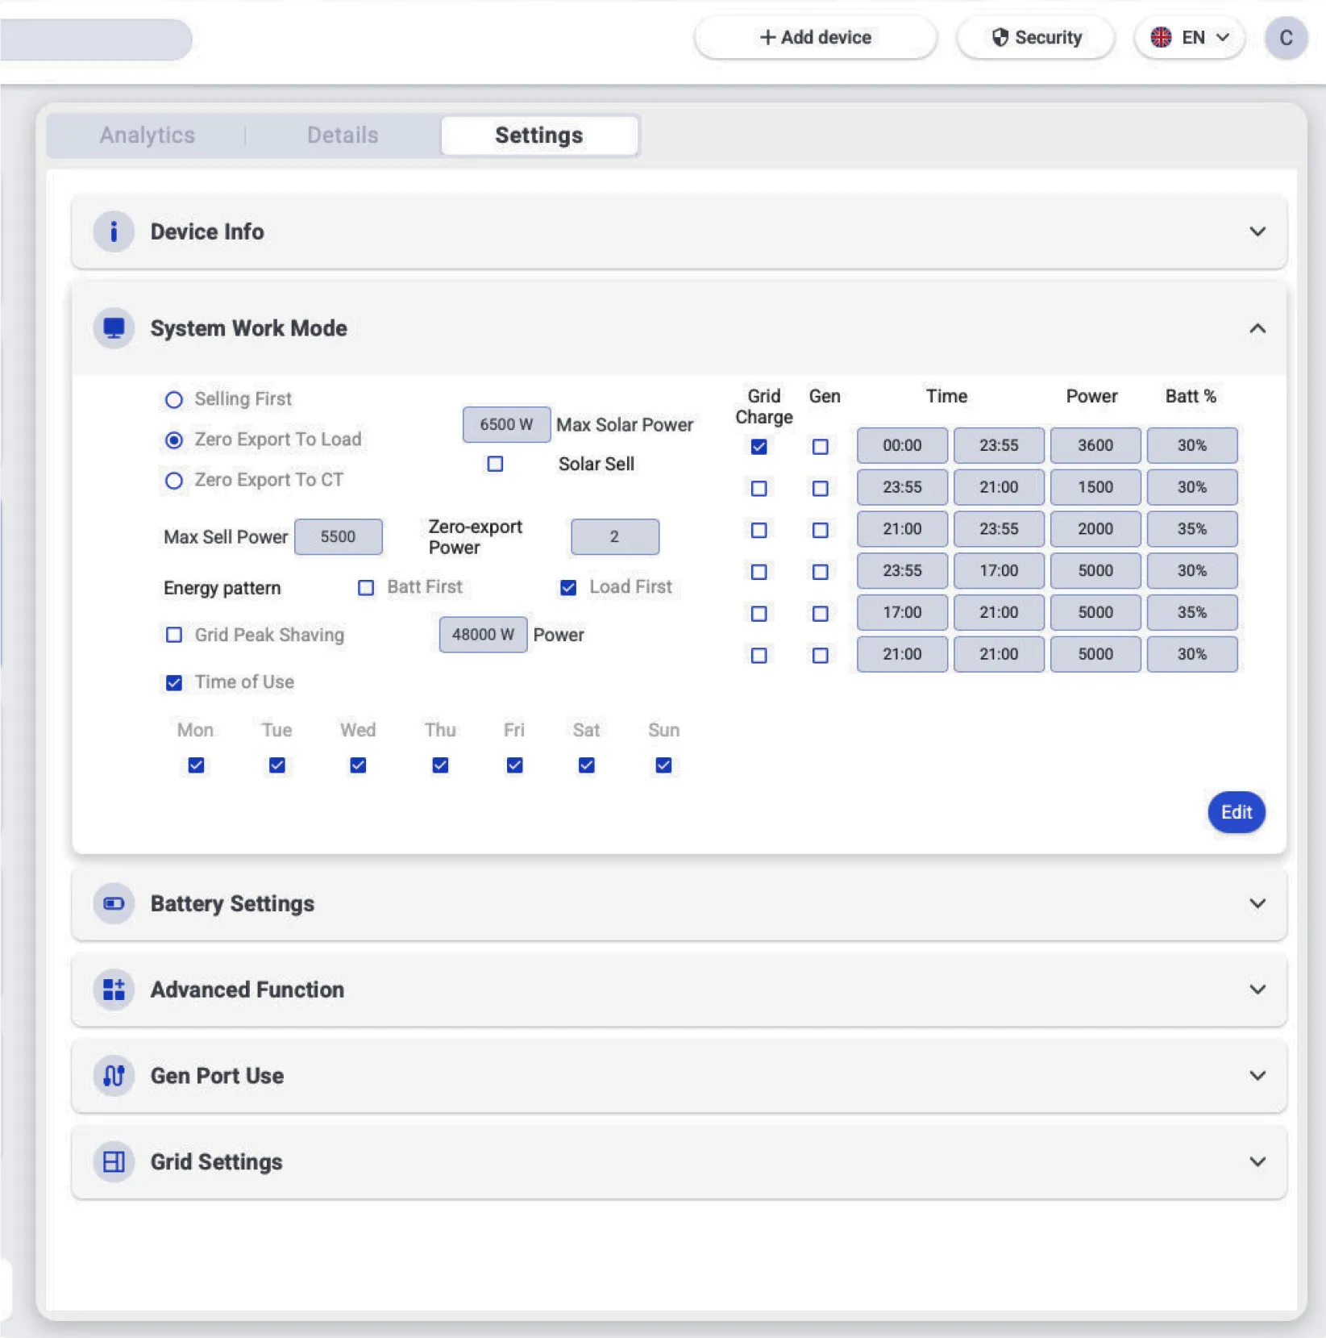
Task: Click the Gen Port Use icon
Action: pyautogui.click(x=114, y=1076)
